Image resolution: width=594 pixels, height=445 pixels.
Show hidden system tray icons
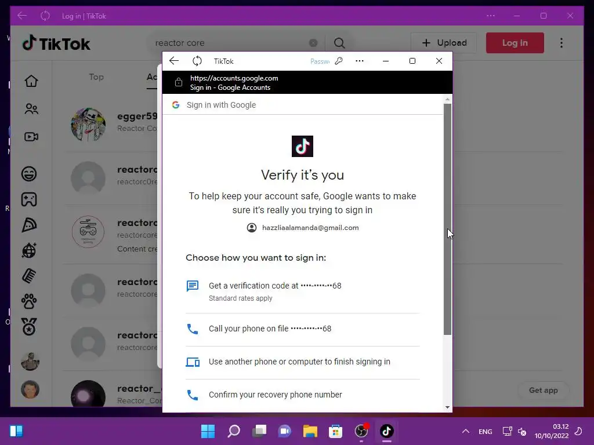click(x=466, y=431)
